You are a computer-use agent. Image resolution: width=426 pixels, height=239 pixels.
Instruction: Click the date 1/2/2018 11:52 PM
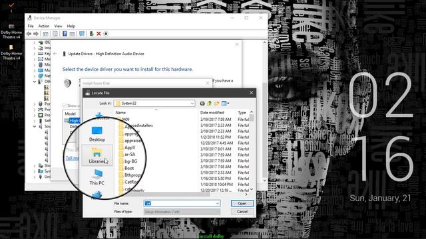pyautogui.click(x=216, y=137)
